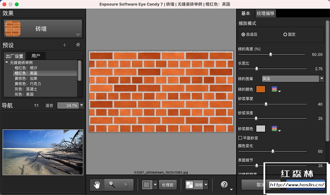This screenshot has height=195, width=330.
Task: Click the brick height (砖的高度) slider handle
Action: (x=271, y=54)
